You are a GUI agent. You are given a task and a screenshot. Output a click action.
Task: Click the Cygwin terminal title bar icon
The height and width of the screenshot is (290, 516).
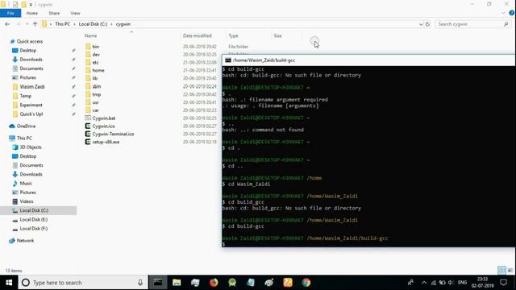(x=227, y=60)
